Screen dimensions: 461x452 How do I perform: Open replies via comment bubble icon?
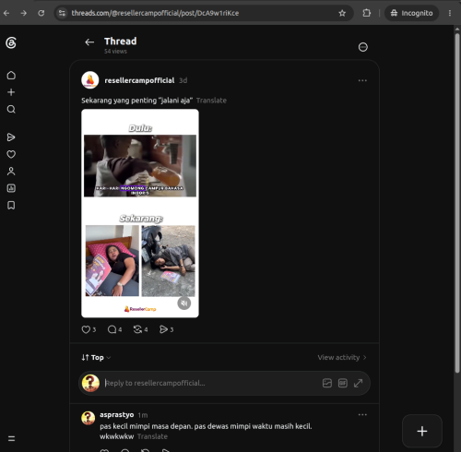(x=112, y=329)
